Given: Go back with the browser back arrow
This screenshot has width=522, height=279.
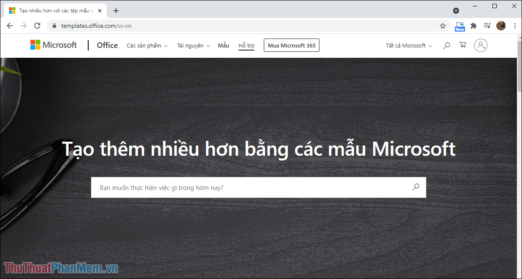Looking at the screenshot, I should [x=9, y=26].
